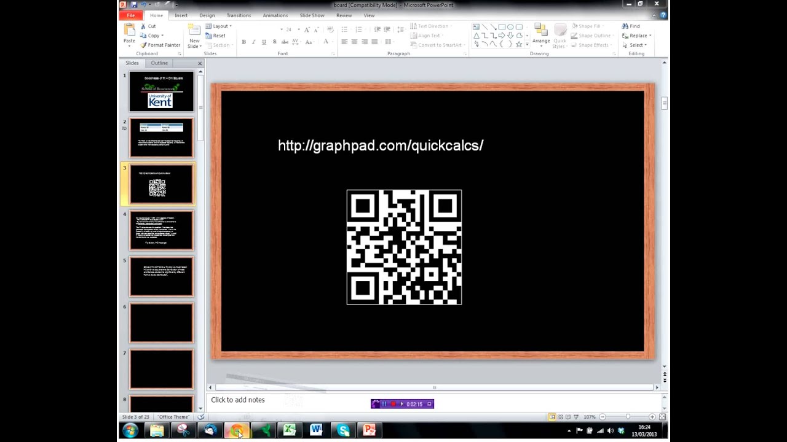787x442 pixels.
Task: Toggle text Shadow formatting
Action: pos(274,42)
